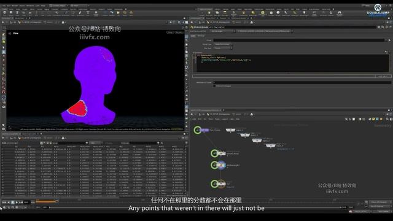Open the VEXpression external editor icon
Image resolution: width=393 pixels, height=221 pixels.
pos(386,52)
